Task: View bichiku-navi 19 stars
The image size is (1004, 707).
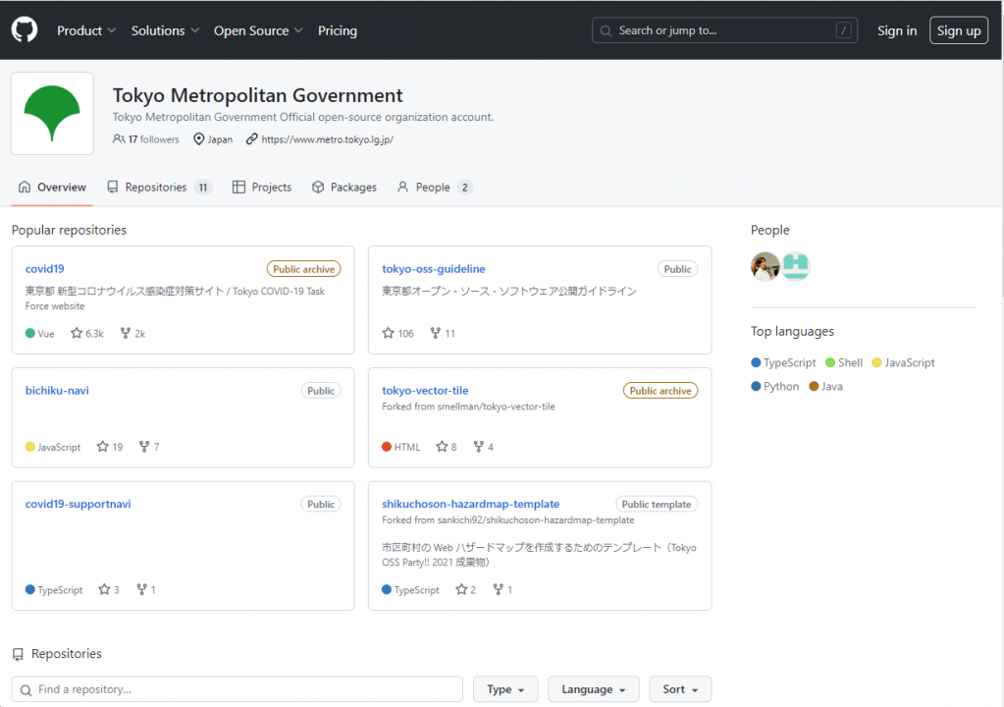Action: [110, 447]
